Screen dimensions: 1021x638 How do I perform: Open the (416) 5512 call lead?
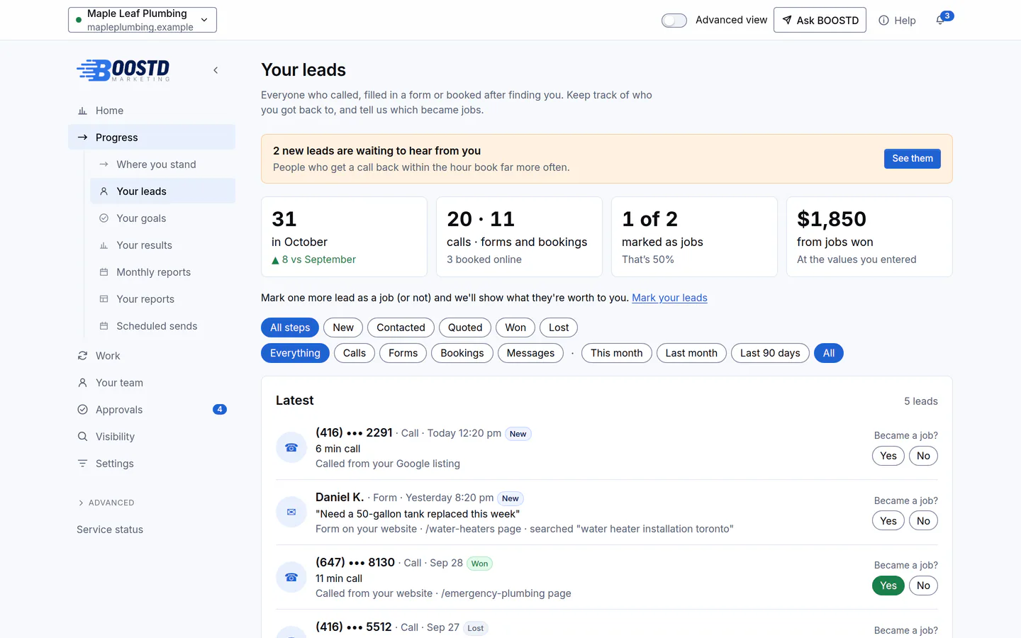click(x=354, y=627)
